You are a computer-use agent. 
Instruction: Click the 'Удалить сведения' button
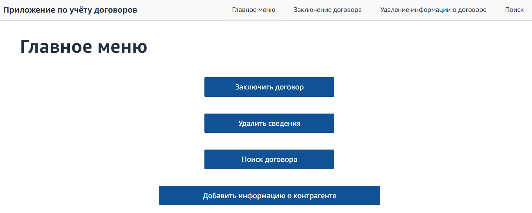coord(269,123)
